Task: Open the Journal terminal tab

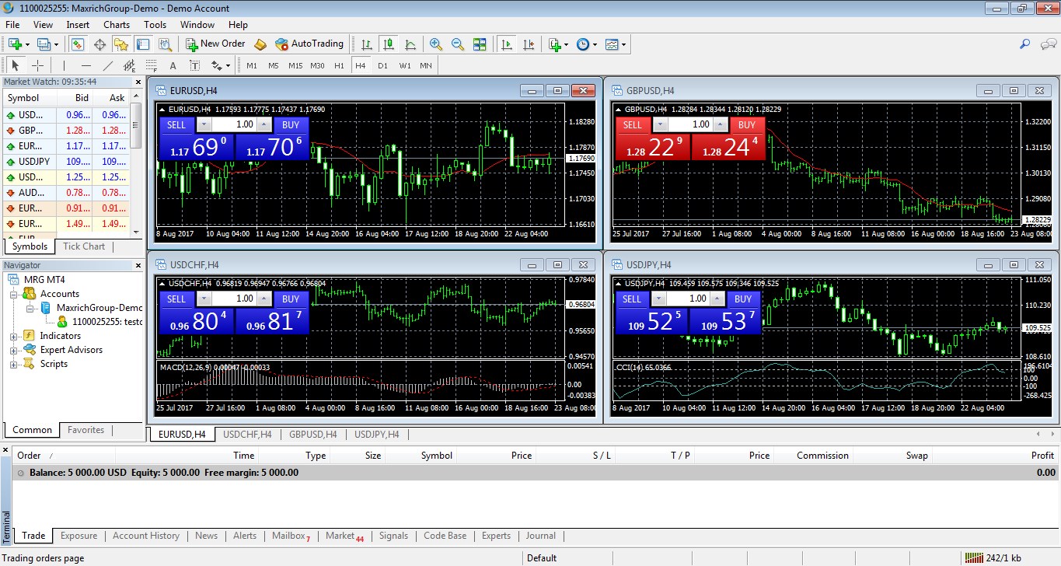Action: coord(541,536)
